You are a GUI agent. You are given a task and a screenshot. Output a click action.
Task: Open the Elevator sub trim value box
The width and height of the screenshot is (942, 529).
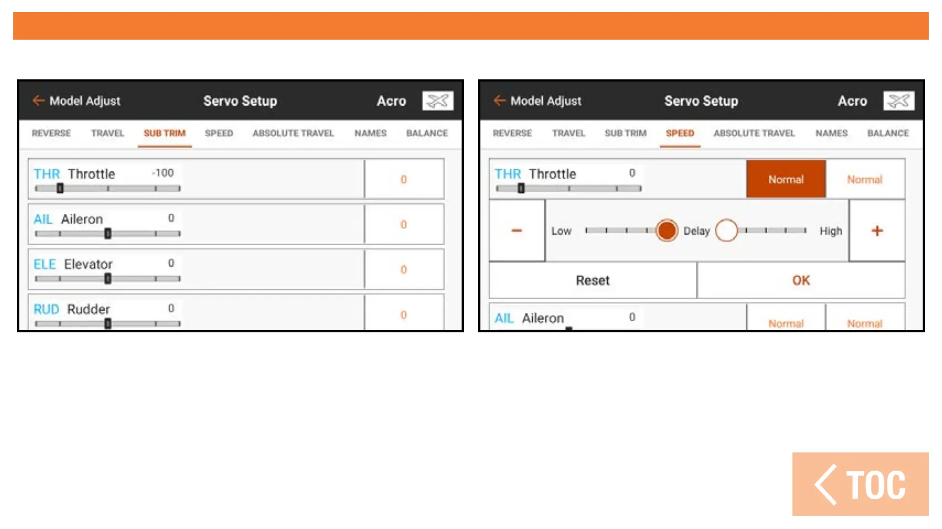coord(404,269)
